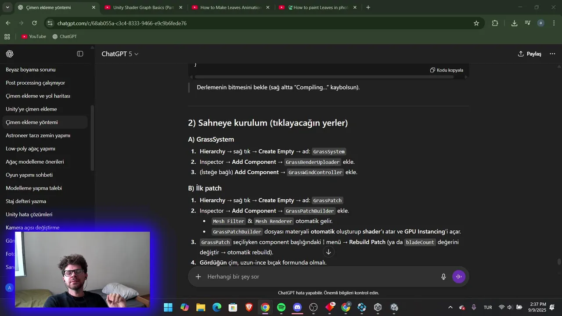Open 'Unity'ye çimen ekleme' chat

pos(44,109)
